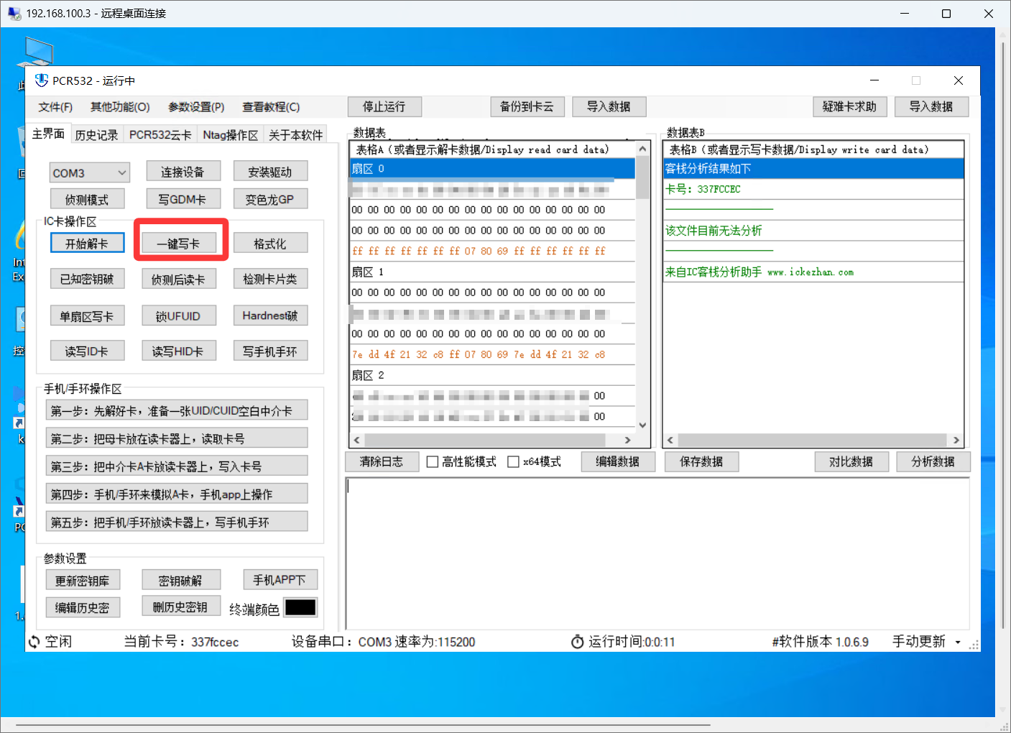
Task: Click the 写手机手环 button
Action: [x=270, y=351]
